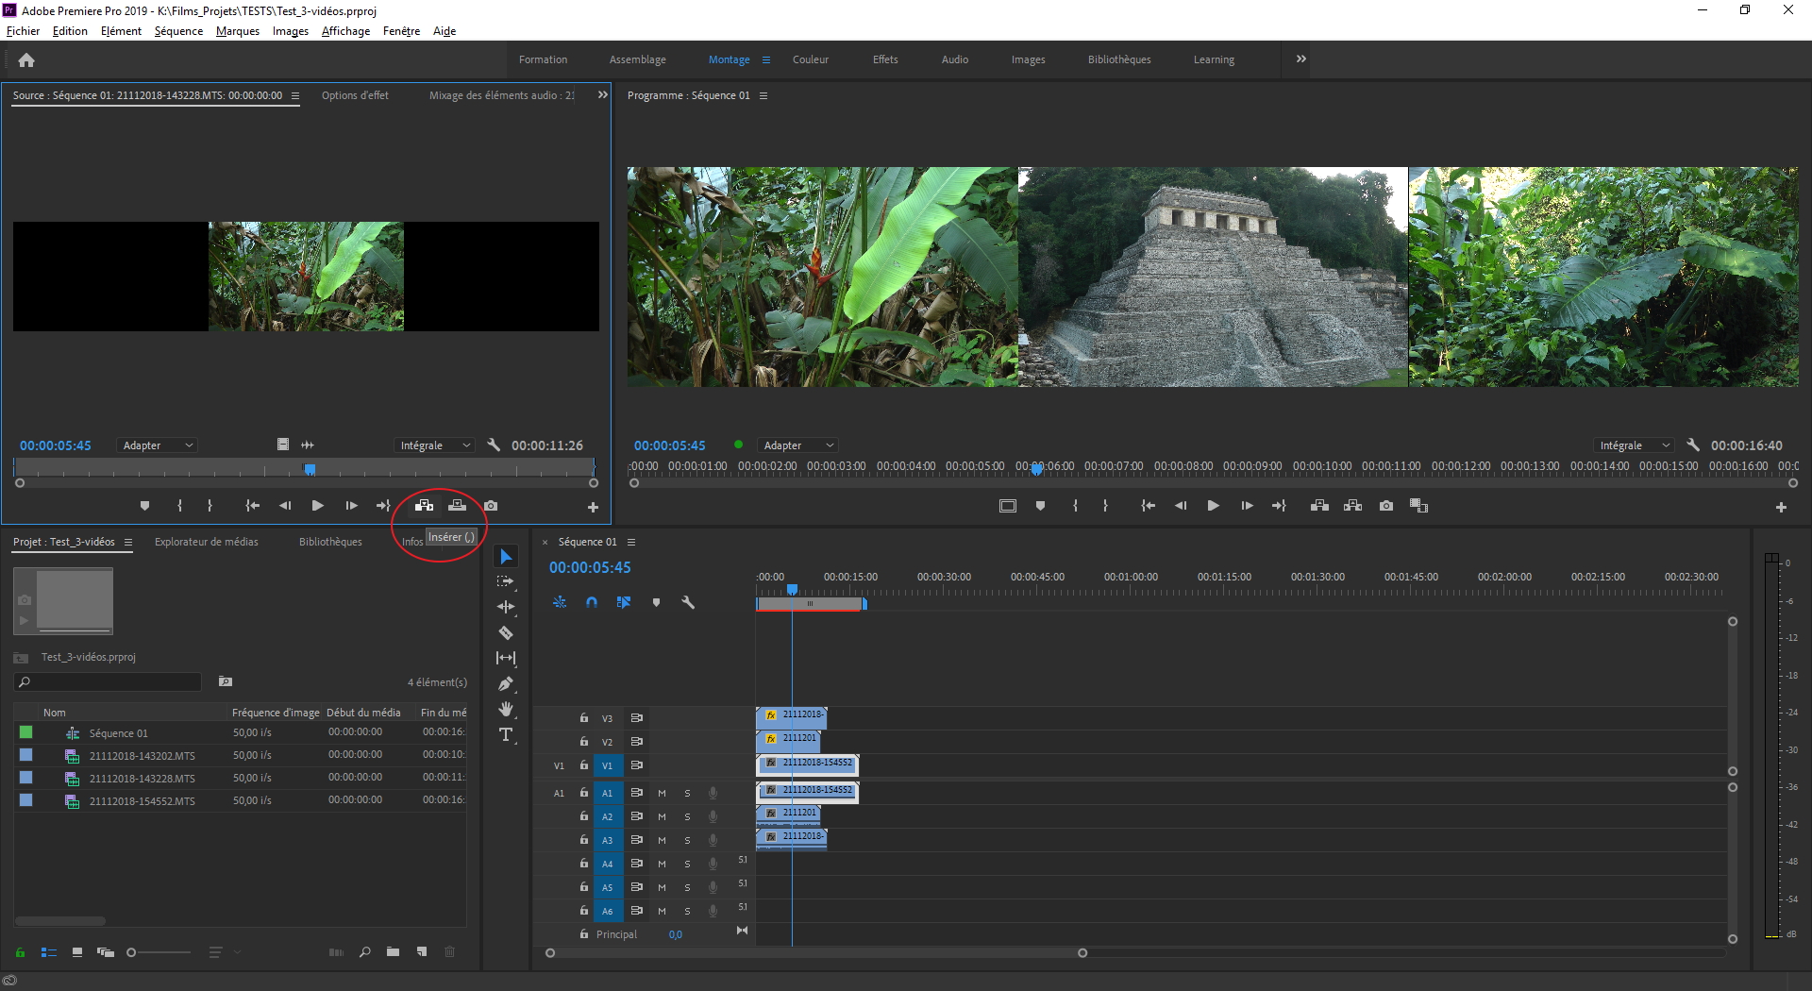1812x991 pixels.
Task: Toggle sync lock for track V2
Action: click(637, 742)
